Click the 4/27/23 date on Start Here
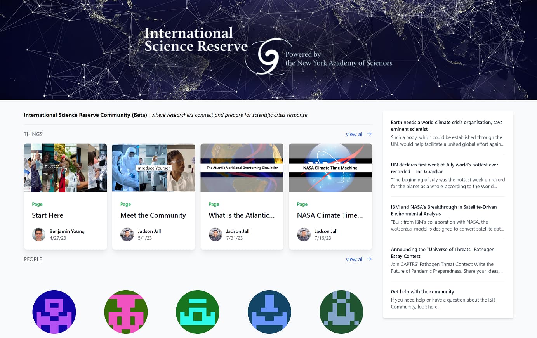The height and width of the screenshot is (338, 537). tap(58, 238)
